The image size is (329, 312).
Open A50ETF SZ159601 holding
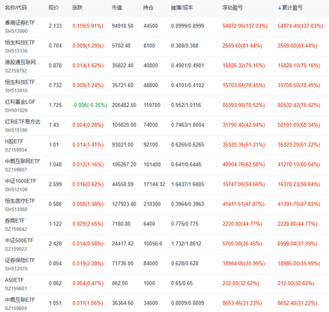tap(14, 280)
